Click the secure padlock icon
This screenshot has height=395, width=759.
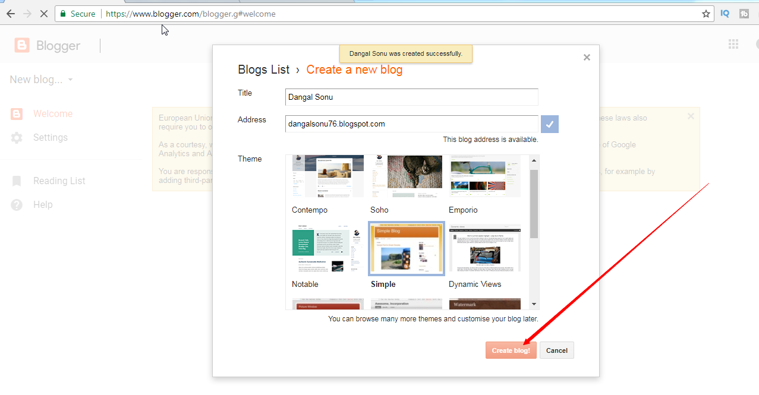63,14
